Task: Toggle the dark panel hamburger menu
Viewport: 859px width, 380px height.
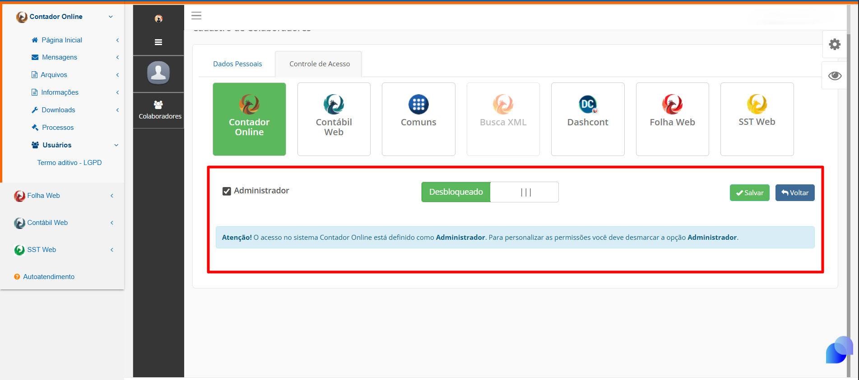Action: click(158, 42)
